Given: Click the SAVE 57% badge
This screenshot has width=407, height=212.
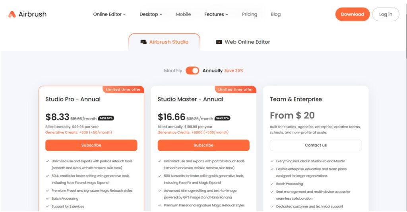Looking at the screenshot, I should tap(223, 118).
